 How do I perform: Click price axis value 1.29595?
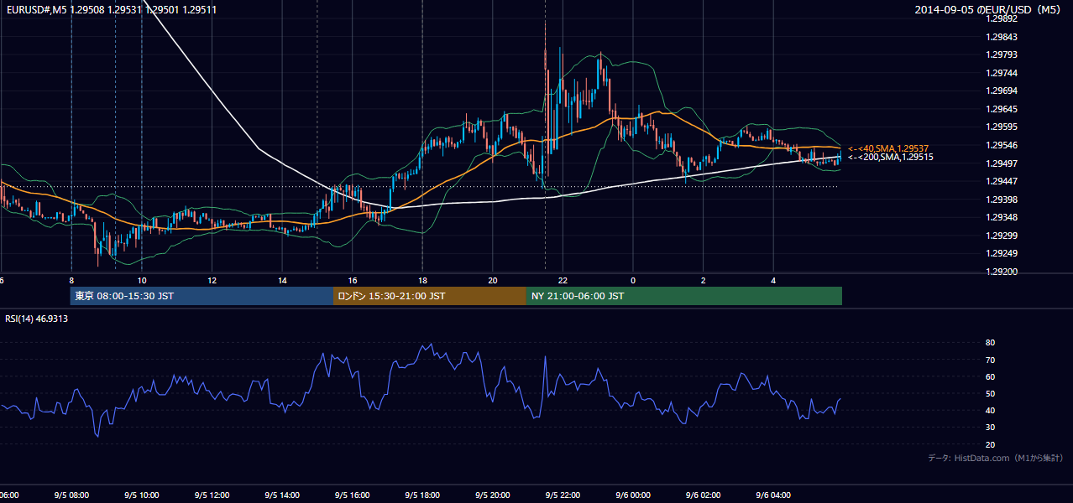point(1001,127)
